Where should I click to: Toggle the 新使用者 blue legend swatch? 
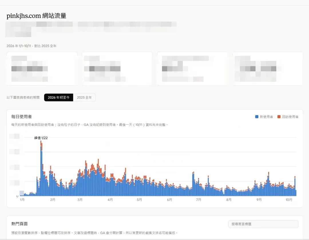pos(257,117)
